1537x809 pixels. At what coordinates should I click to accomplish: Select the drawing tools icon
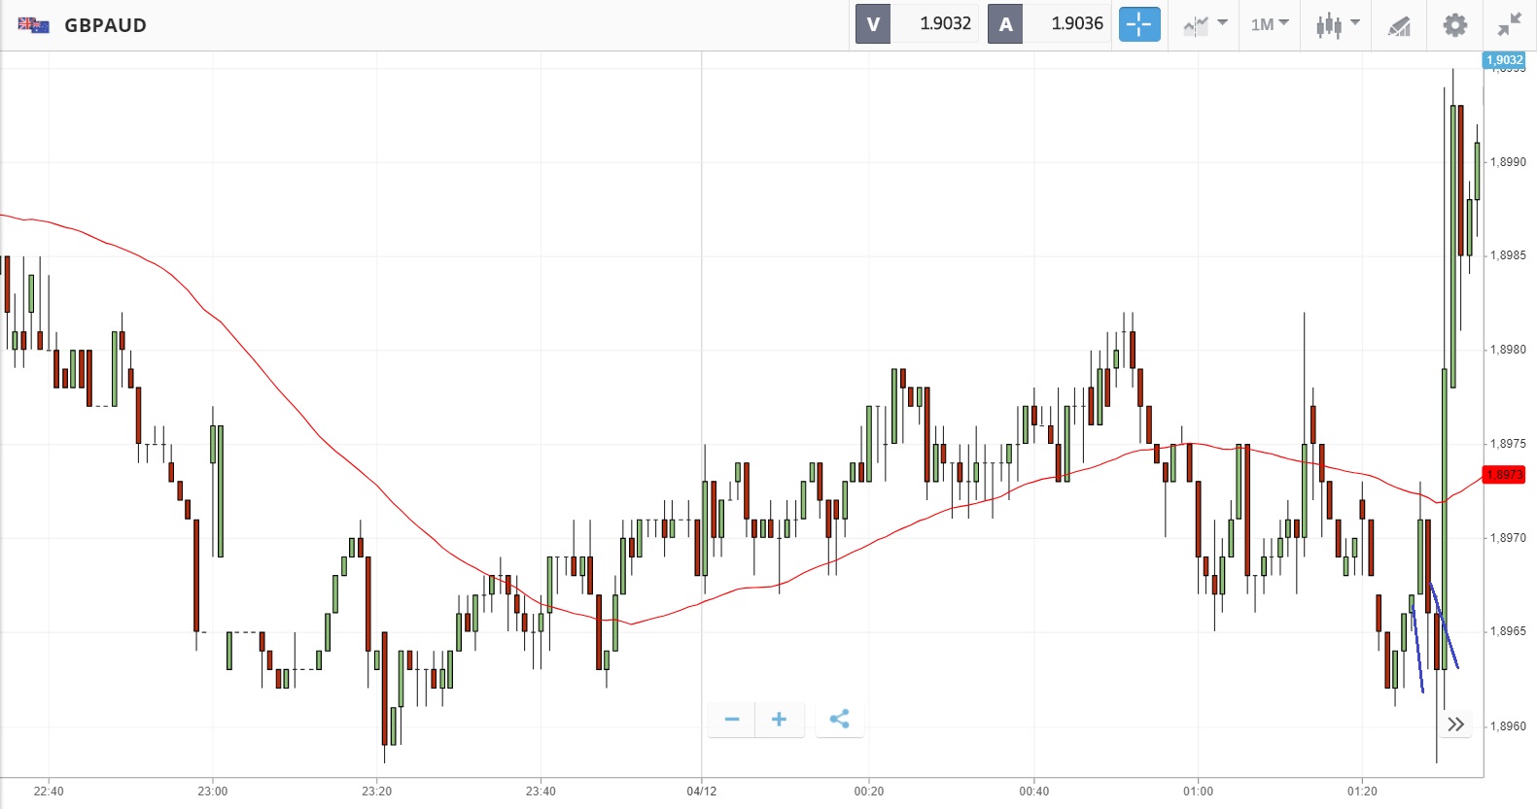pos(1399,25)
